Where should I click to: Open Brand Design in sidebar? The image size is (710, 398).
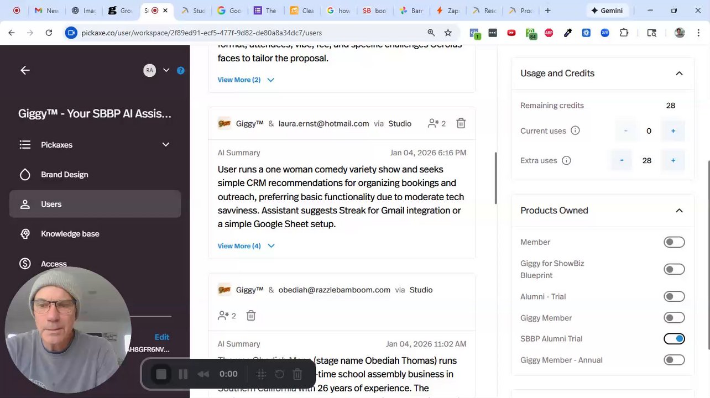click(x=95, y=175)
